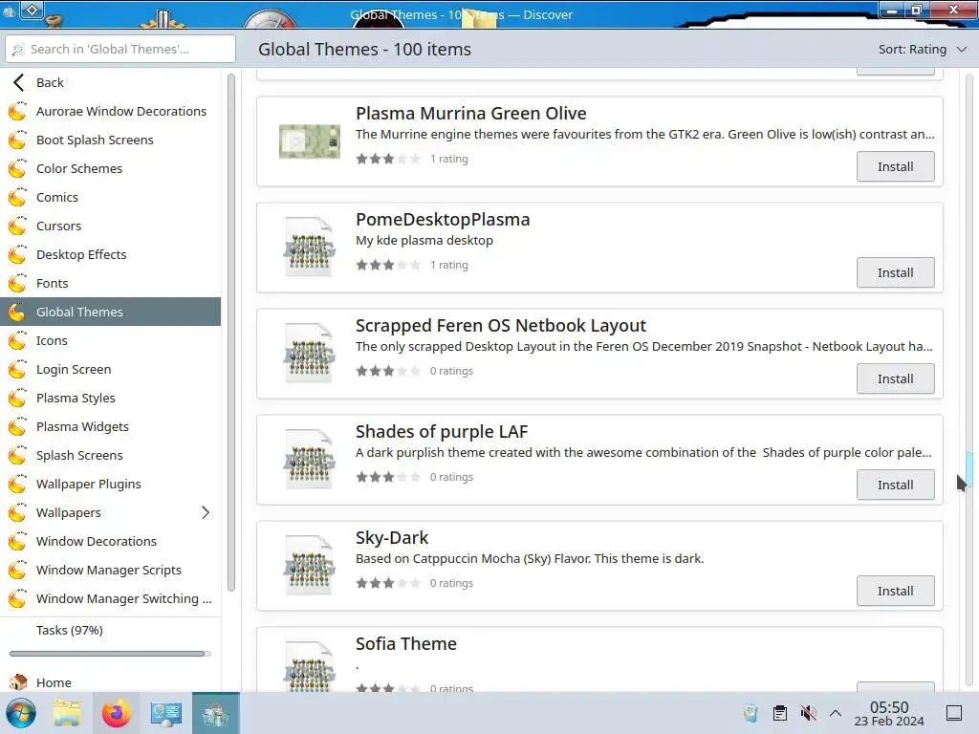The height and width of the screenshot is (734, 979).
Task: Select Window Manager Switching category
Action: [x=111, y=598]
